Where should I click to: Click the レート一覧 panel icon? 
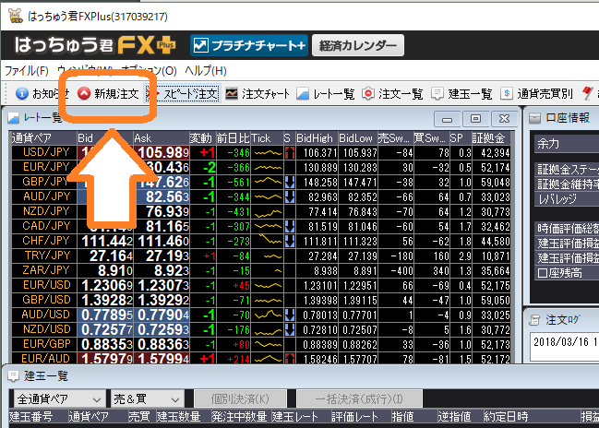coord(13,117)
